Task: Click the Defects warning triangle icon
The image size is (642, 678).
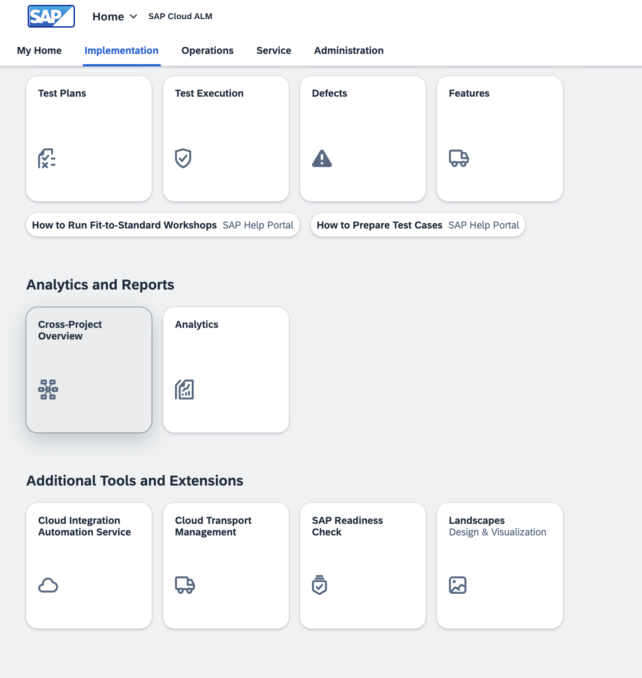Action: click(x=322, y=159)
